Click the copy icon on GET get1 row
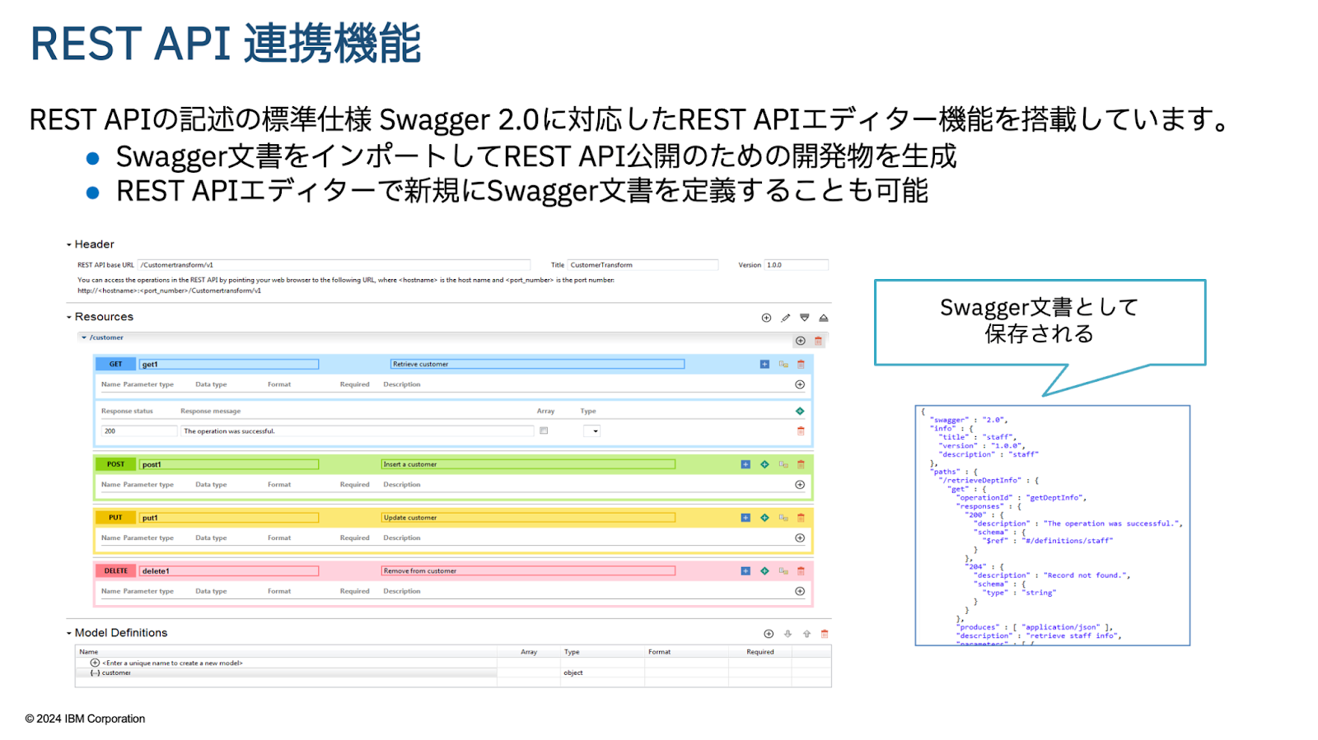This screenshot has height=740, width=1318. click(783, 364)
